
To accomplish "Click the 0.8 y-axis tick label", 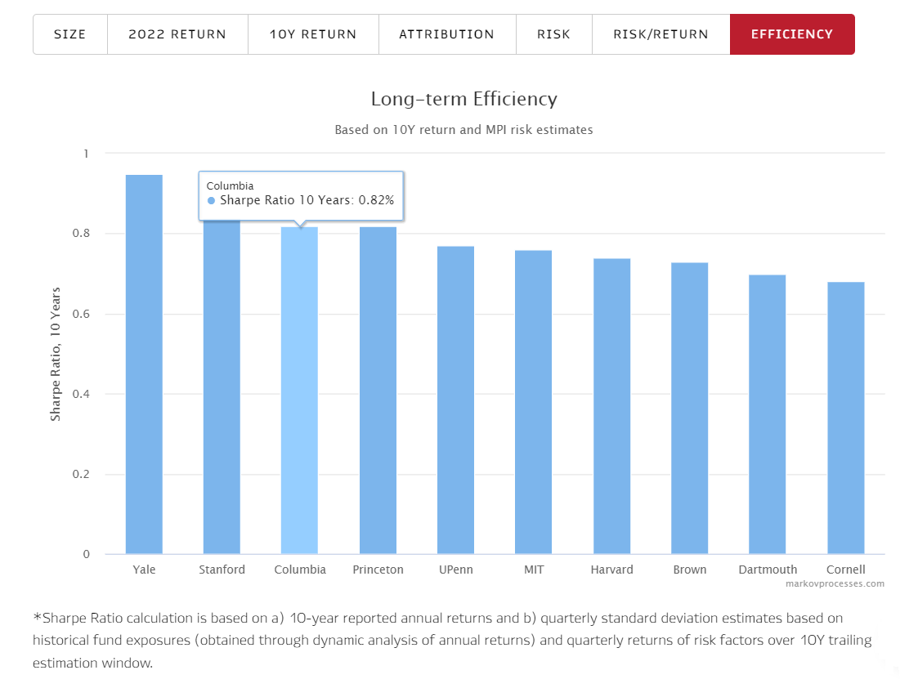I will (x=82, y=233).
